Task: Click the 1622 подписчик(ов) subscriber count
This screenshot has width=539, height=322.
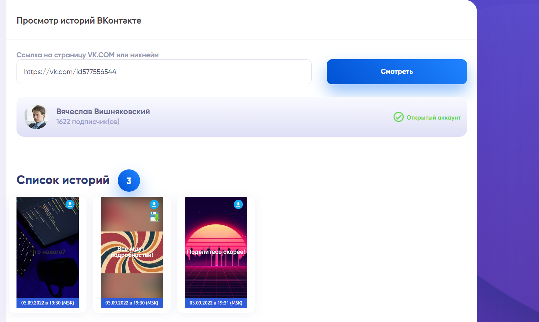Action: click(88, 122)
